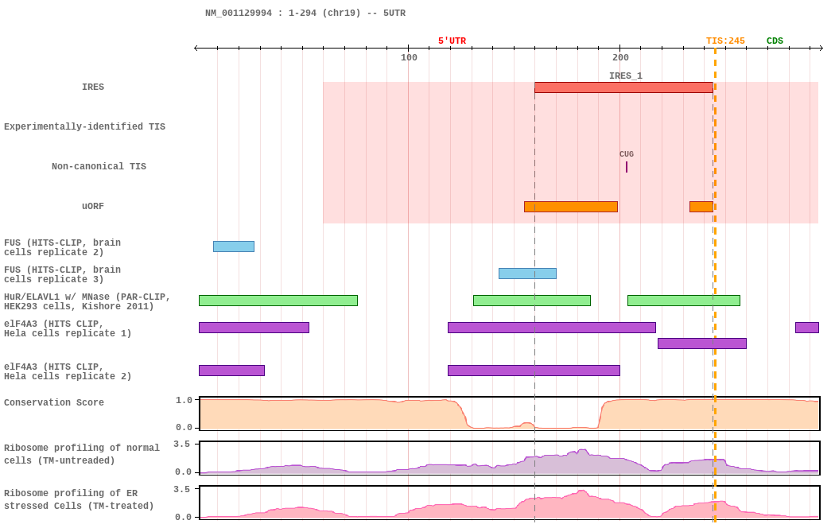This screenshot has height=528, width=835.
Task: Click the FUS brain cells replicate 2 label
Action: 62,247
